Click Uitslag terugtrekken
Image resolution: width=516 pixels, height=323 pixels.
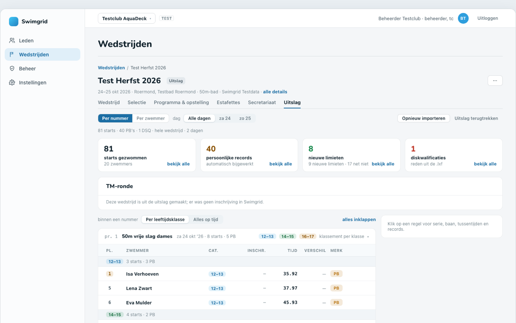pyautogui.click(x=476, y=118)
